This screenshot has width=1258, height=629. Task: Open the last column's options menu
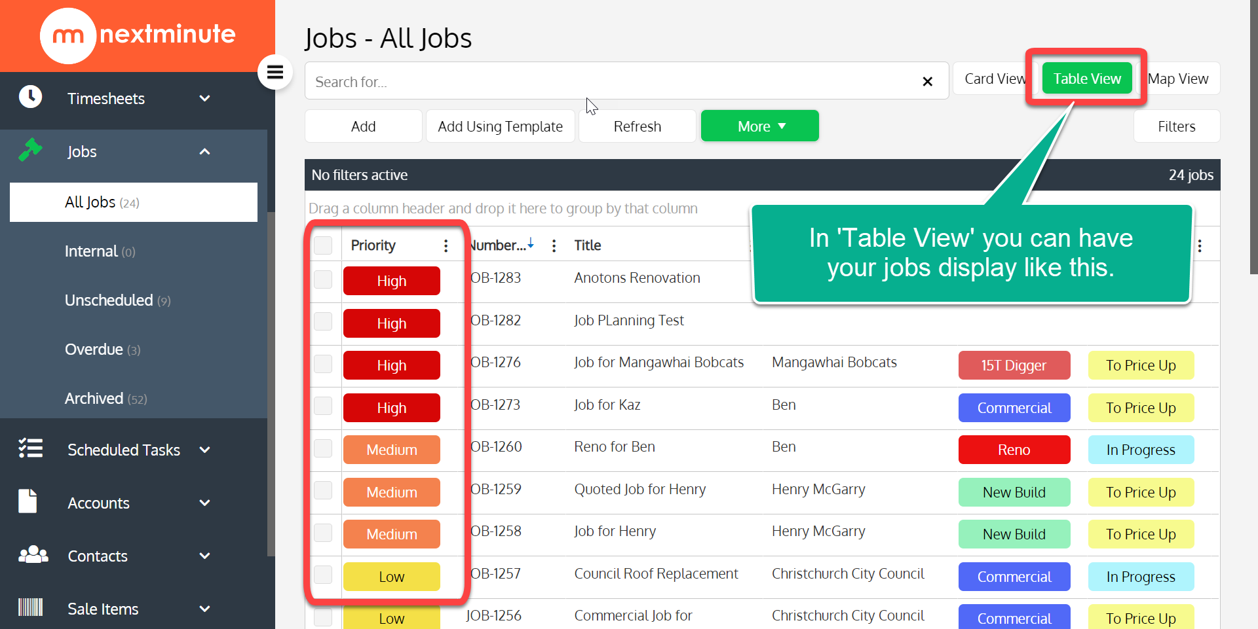(x=1200, y=245)
